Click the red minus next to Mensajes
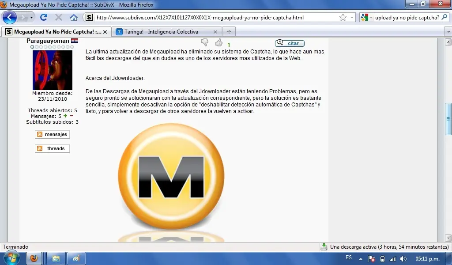The width and height of the screenshot is (452, 265). coord(72,116)
